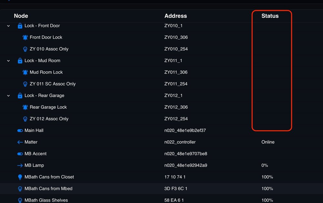Click the bell icon next to Front Door Lock
323x203 pixels.
tap(25, 37)
